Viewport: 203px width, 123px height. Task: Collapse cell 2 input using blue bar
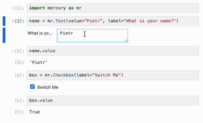tap(4, 21)
